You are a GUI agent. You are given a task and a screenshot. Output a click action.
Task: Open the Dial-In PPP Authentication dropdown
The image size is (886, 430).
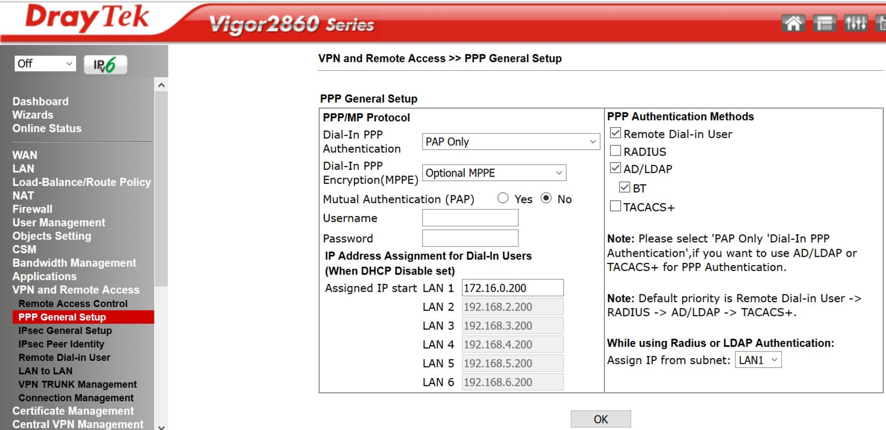pyautogui.click(x=511, y=142)
